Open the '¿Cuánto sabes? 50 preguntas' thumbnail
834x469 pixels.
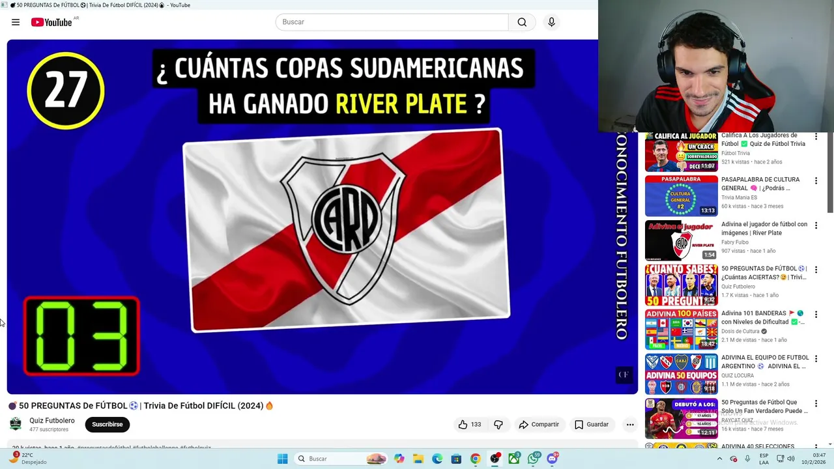click(x=682, y=285)
